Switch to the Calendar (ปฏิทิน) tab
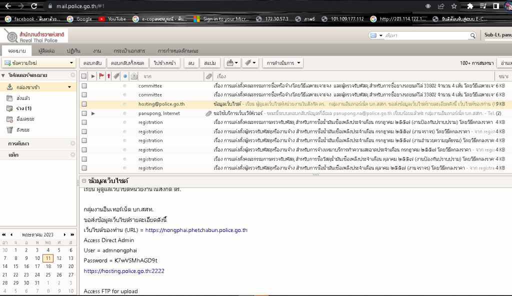Viewport: 512px width, 296px height. coord(73,50)
